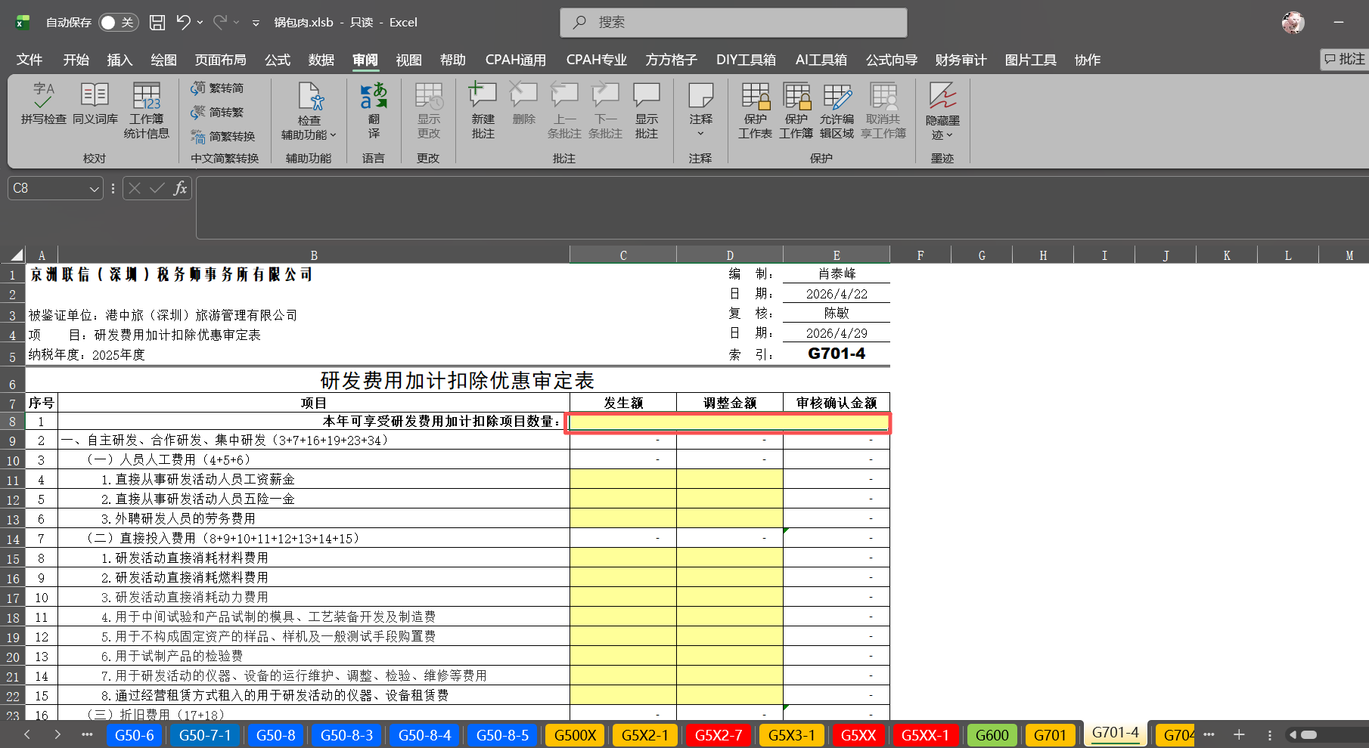The width and height of the screenshot is (1369, 748).
Task: Click cell 3.外聘研发人员的劳务费用
Action: pos(314,518)
